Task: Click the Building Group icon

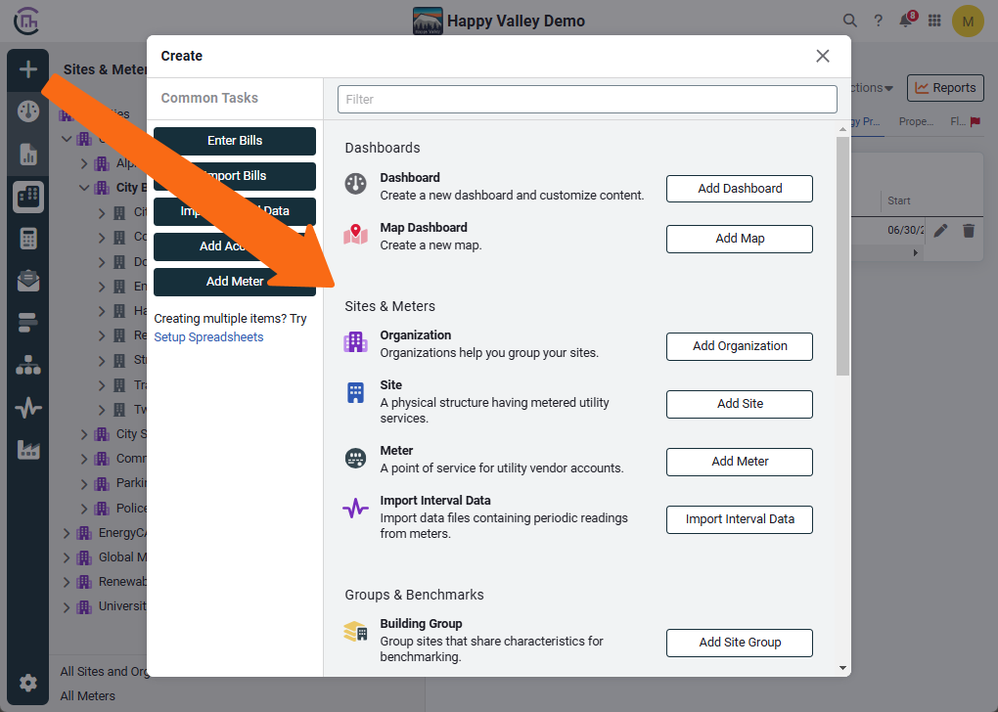Action: pos(356,631)
